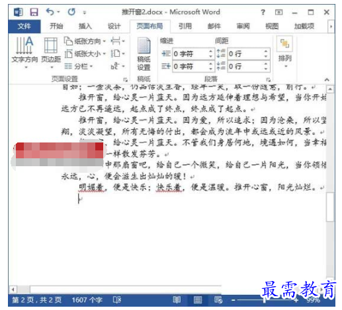The height and width of the screenshot is (310, 342).
Task: Click the spacing after input field
Action: [245, 66]
